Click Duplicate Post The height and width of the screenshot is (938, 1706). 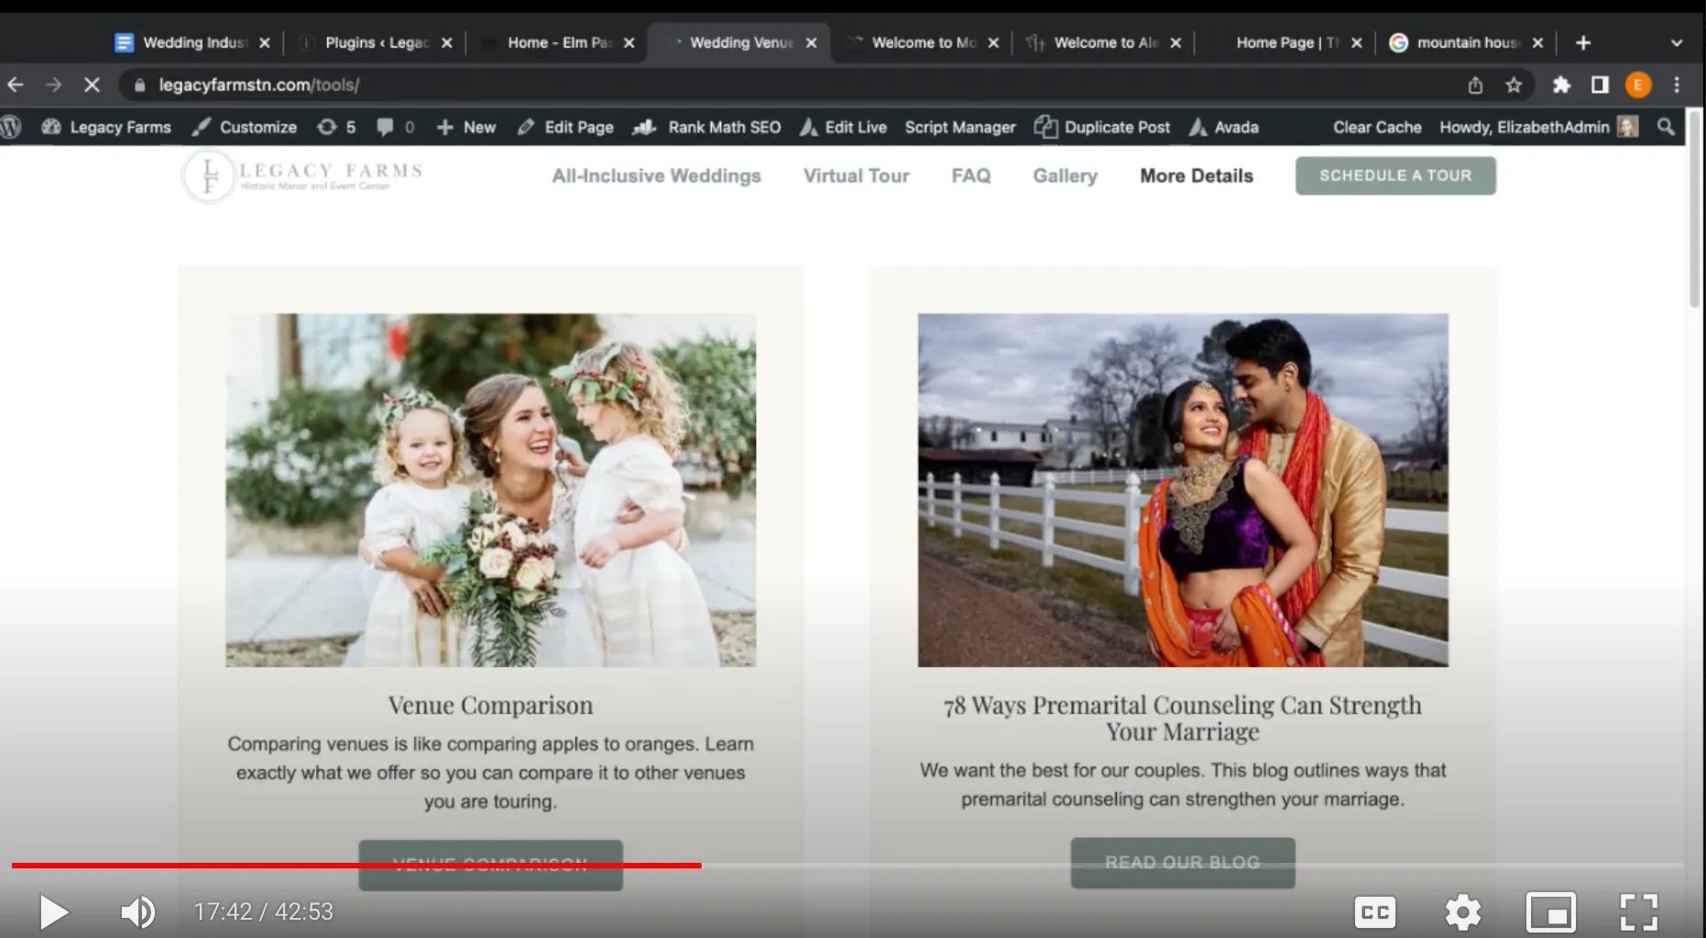[1102, 127]
